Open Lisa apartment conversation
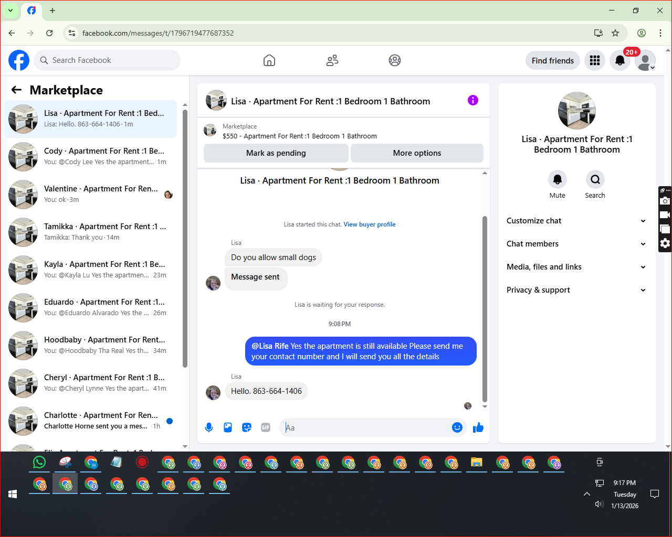Viewport: 672px width, 537px height. [90, 119]
